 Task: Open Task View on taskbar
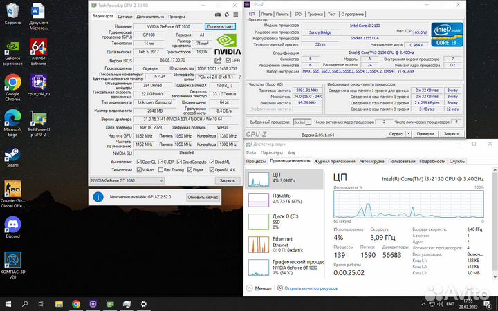41,304
